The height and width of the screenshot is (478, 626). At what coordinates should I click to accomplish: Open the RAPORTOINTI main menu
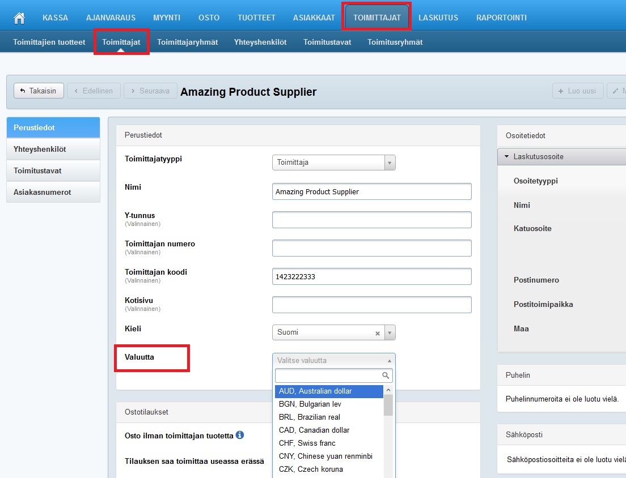coord(501,18)
